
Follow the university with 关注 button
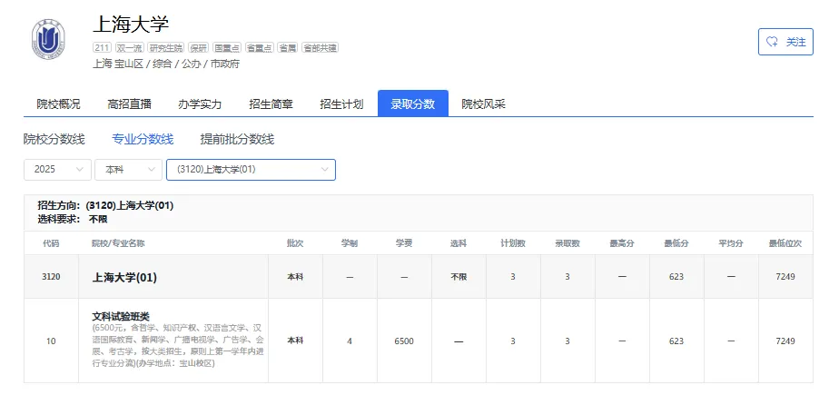785,42
